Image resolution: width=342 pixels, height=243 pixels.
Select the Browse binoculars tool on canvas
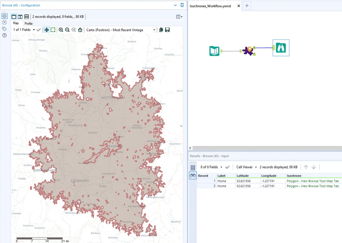click(281, 48)
